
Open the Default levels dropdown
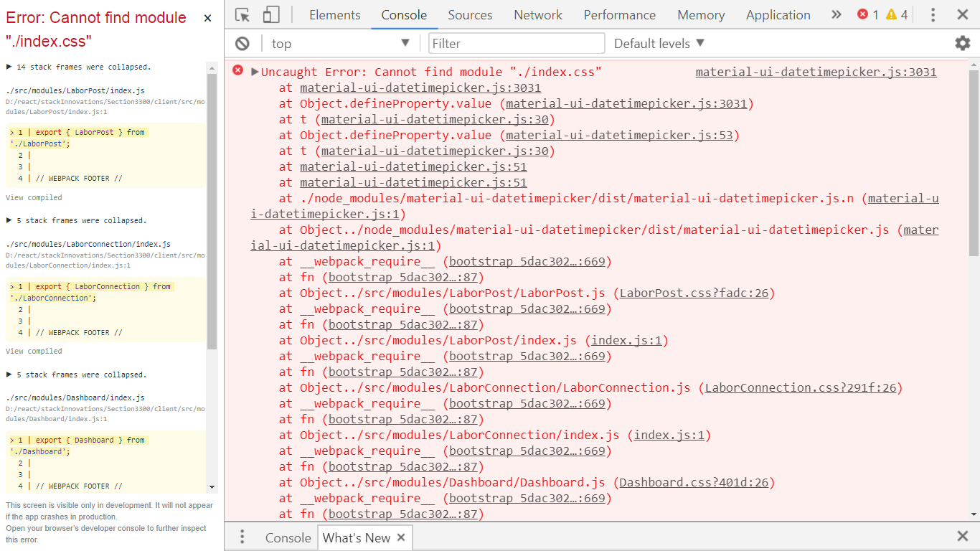click(659, 44)
